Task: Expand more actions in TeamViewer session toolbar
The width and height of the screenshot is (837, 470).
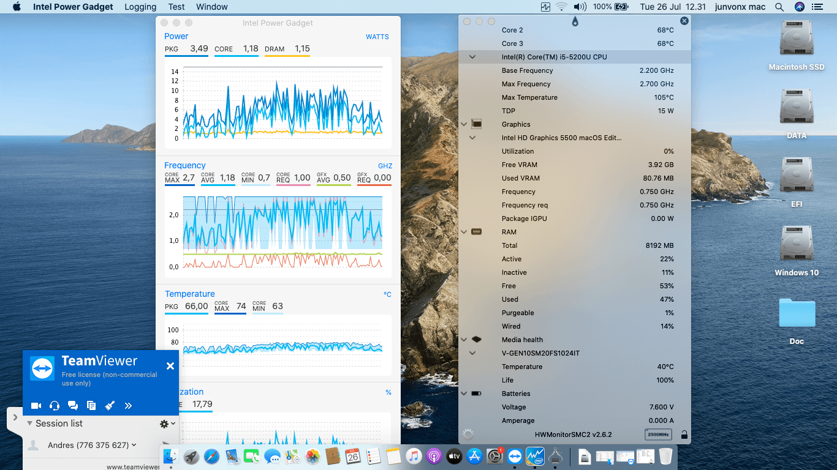Action: pos(129,405)
